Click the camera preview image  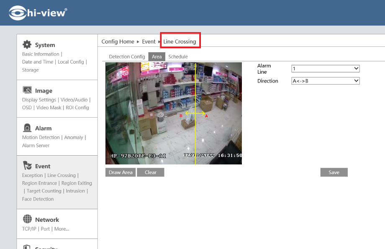tap(173, 113)
